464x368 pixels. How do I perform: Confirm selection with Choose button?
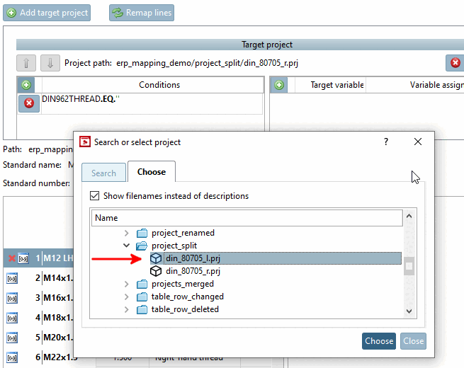379,341
